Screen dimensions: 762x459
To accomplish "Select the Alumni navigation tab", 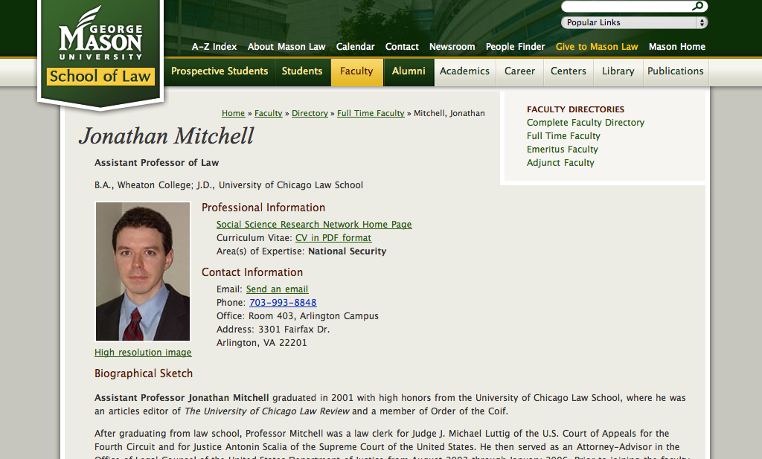I will (409, 71).
